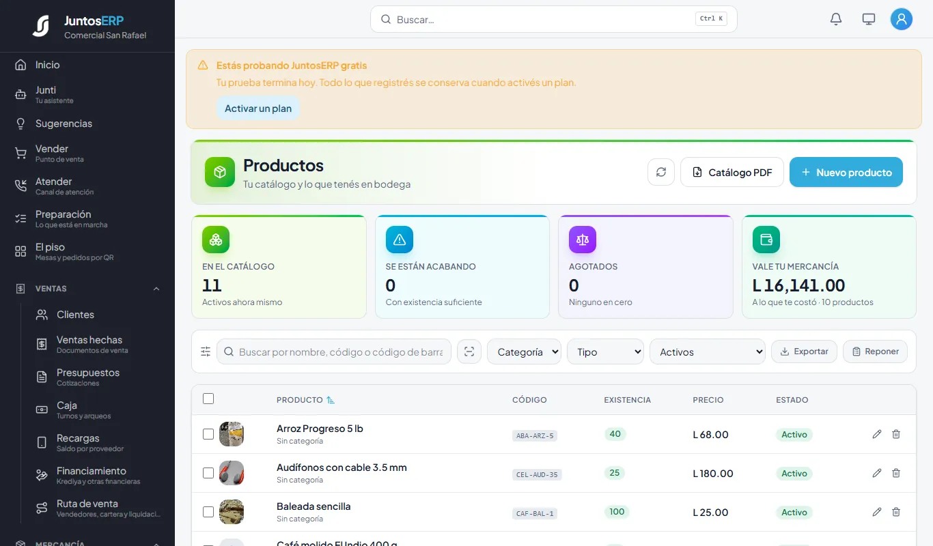Delete Baleada sencilla trash icon

[x=896, y=512]
